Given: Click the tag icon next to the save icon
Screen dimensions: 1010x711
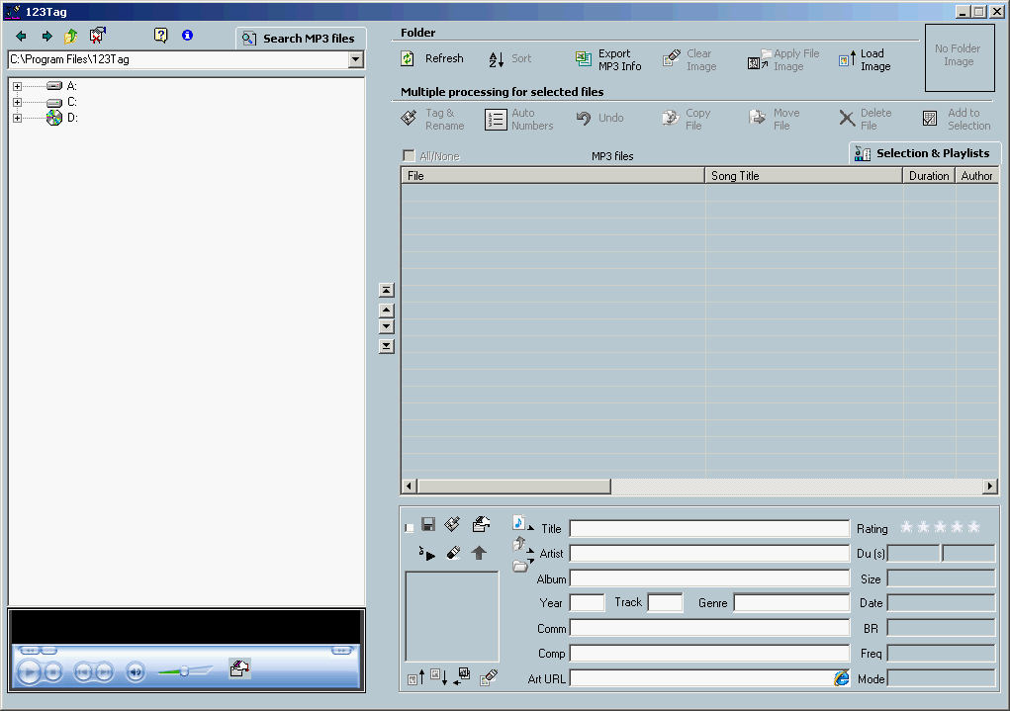Looking at the screenshot, I should (453, 524).
